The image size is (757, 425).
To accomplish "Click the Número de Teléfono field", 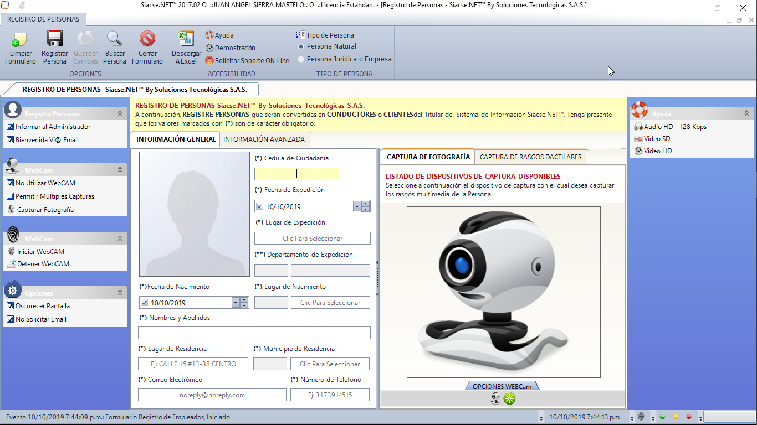I will (x=330, y=395).
